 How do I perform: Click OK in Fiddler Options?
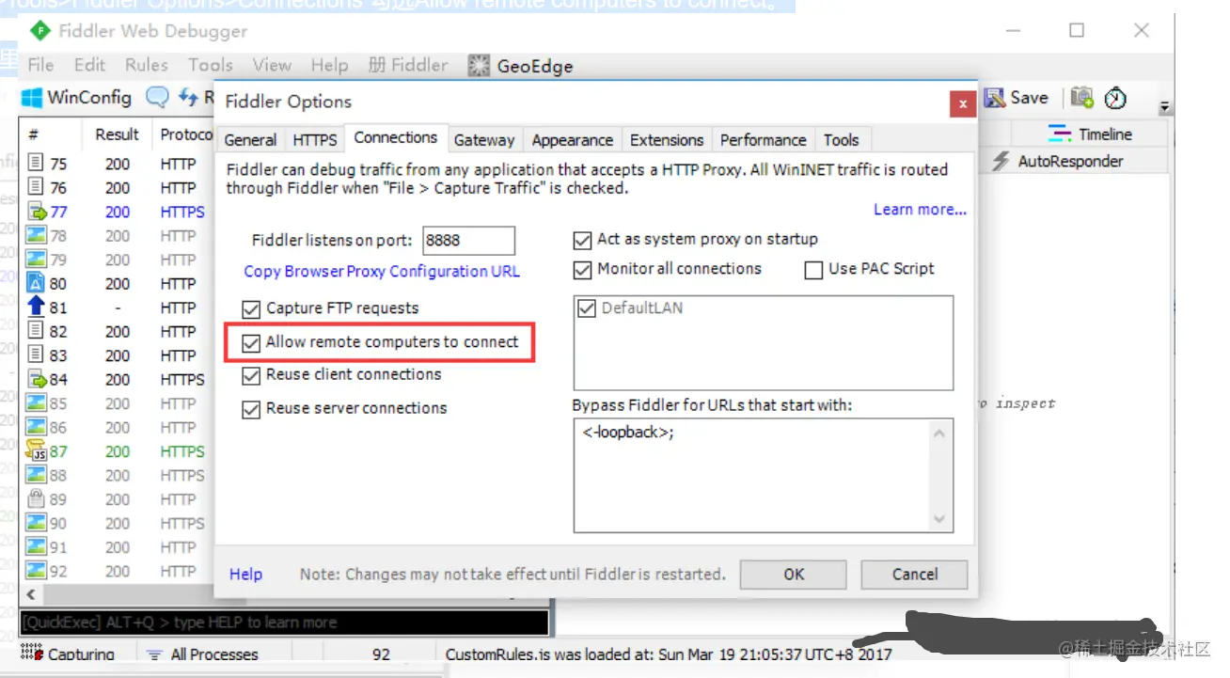[x=794, y=575]
